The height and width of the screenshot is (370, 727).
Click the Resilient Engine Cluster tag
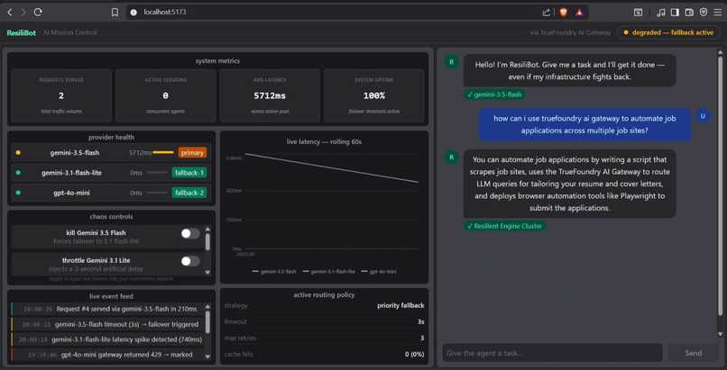click(x=505, y=226)
